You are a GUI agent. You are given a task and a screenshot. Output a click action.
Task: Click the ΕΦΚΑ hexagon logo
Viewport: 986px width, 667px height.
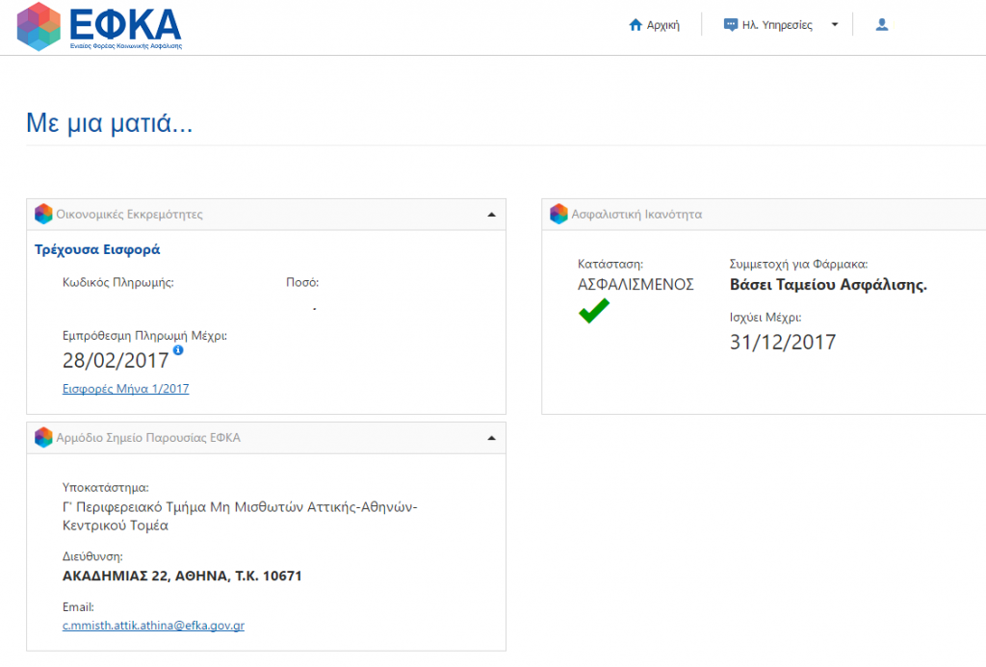[39, 26]
